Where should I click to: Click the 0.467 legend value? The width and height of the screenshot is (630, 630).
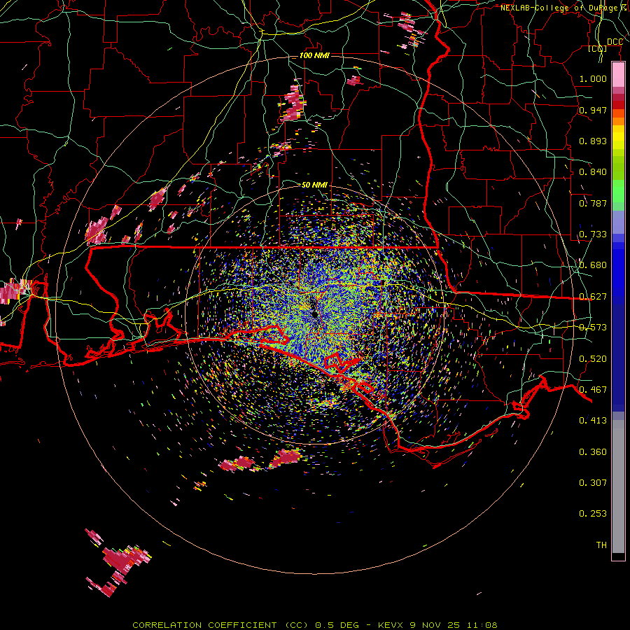593,390
